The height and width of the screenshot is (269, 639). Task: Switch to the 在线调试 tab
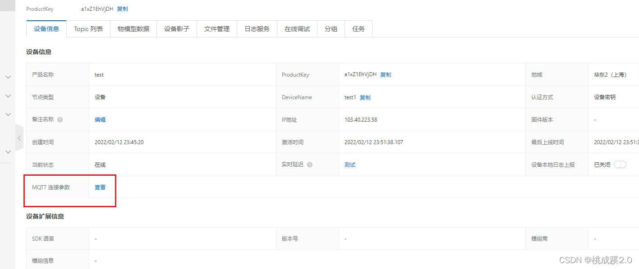pos(297,29)
